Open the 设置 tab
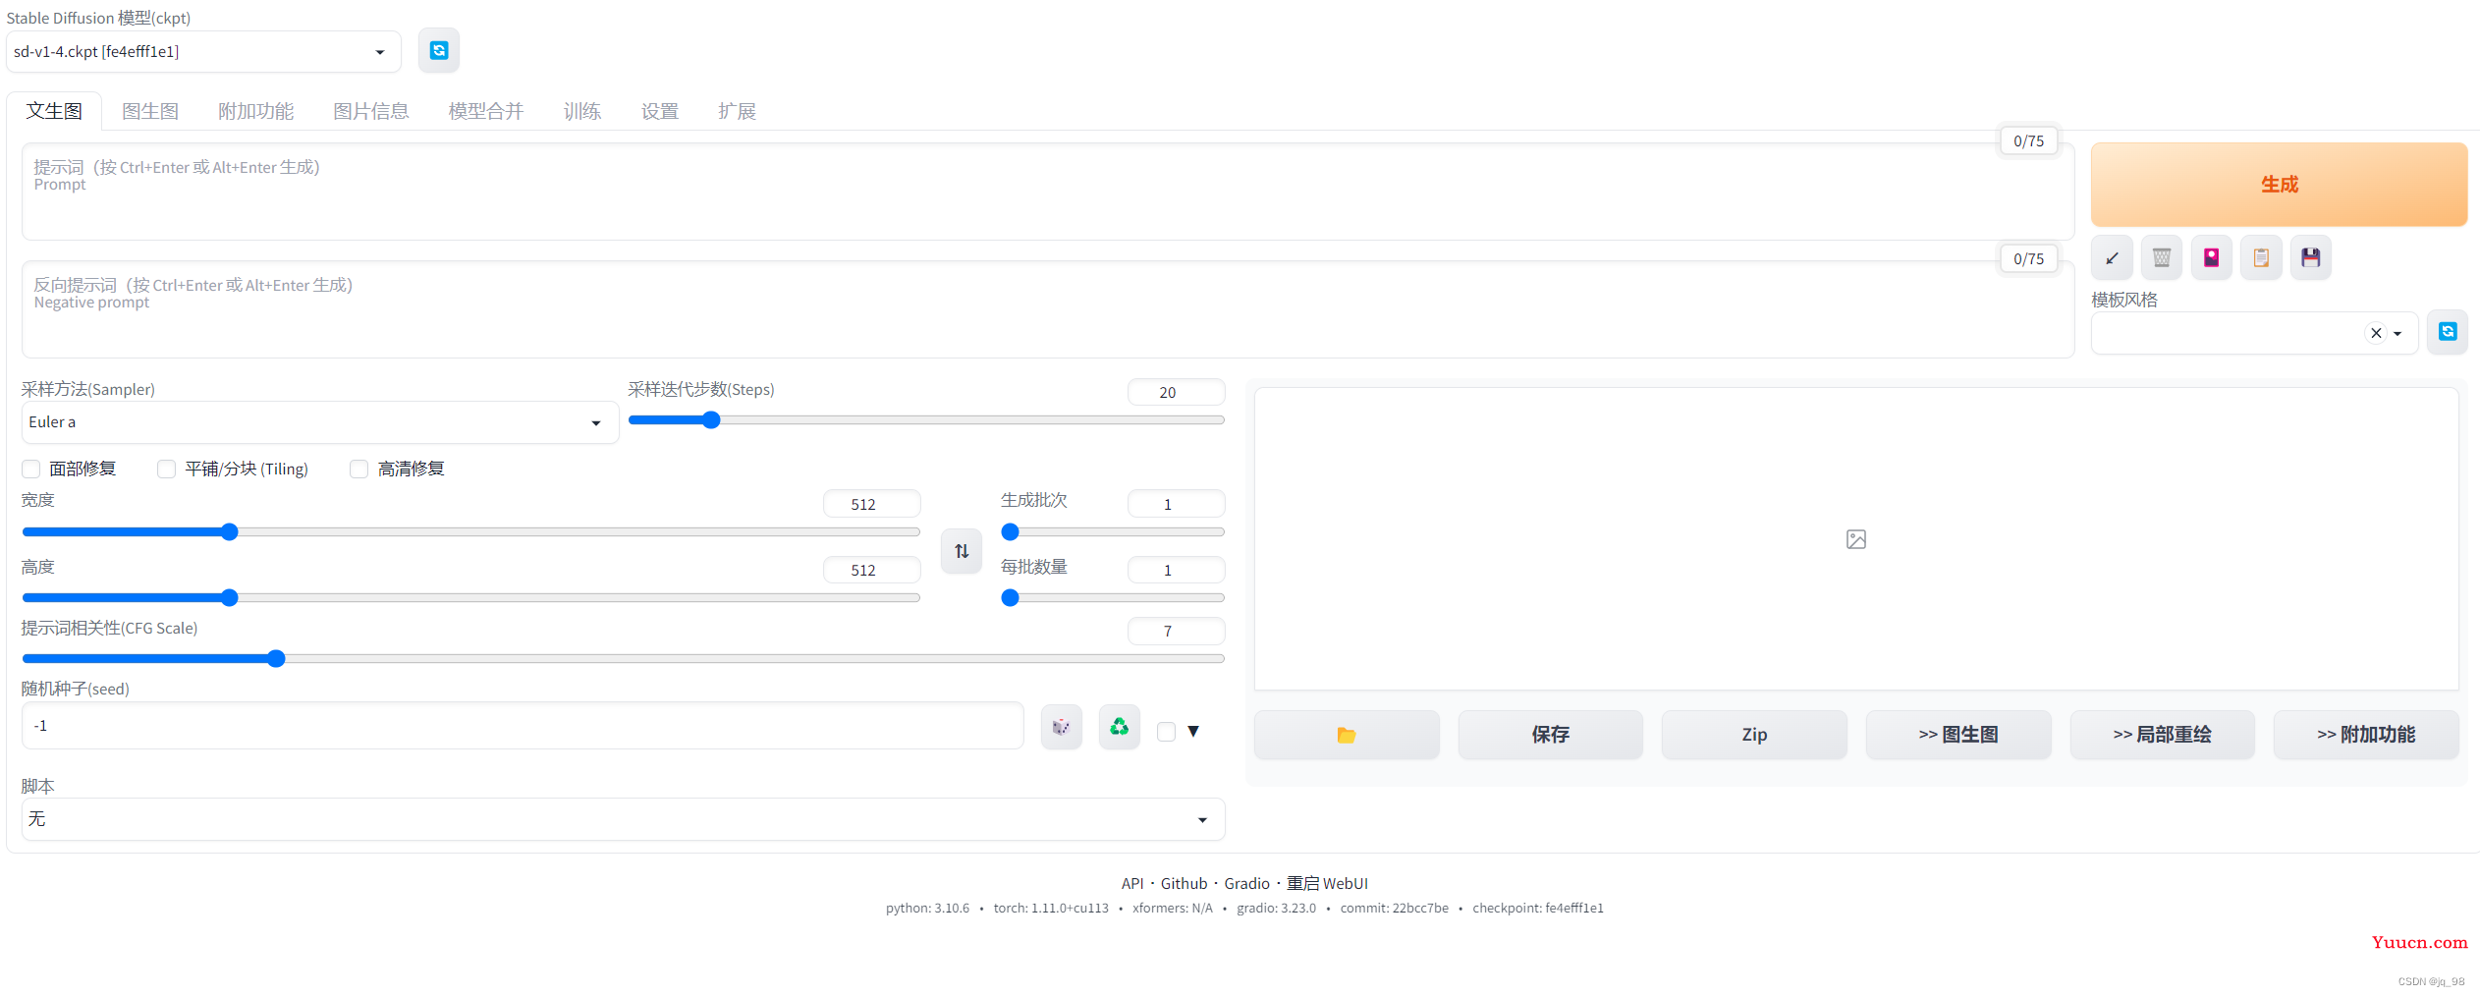Viewport: 2480px width, 996px height. pyautogui.click(x=660, y=111)
